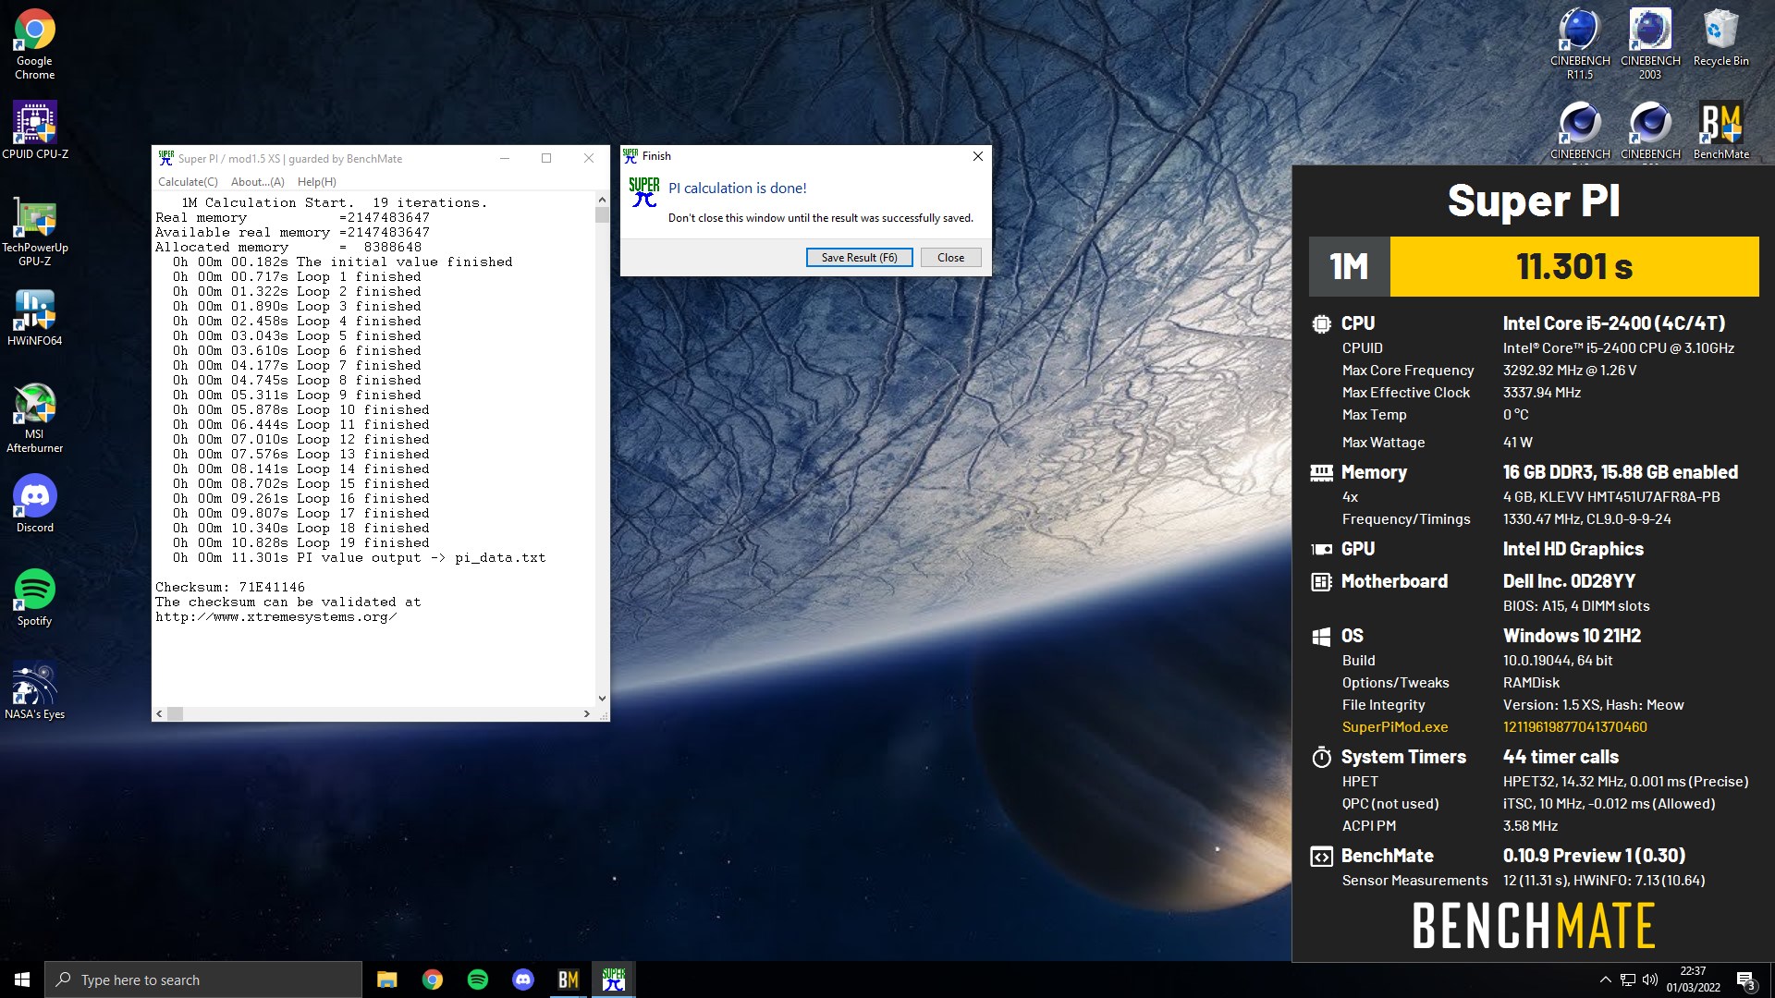Switch to Super PI taskbar icon
The image size is (1775, 998).
point(614,980)
